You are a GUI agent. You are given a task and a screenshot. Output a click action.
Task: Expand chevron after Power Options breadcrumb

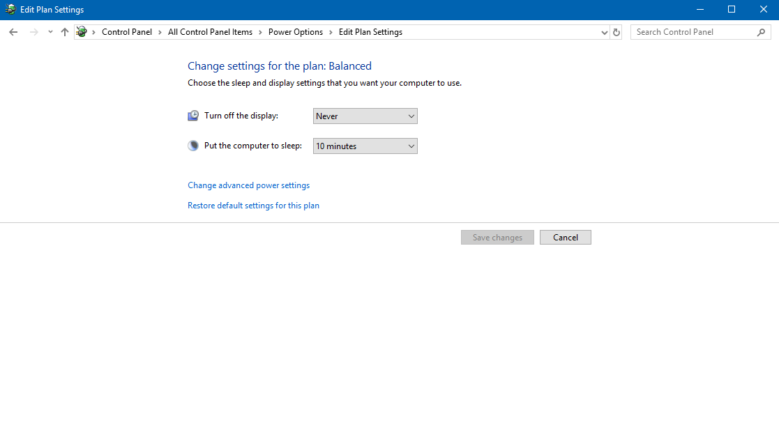point(331,32)
